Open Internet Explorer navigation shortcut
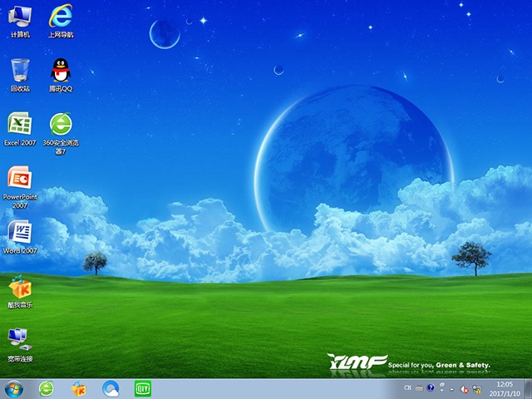532x399 pixels. pyautogui.click(x=61, y=18)
